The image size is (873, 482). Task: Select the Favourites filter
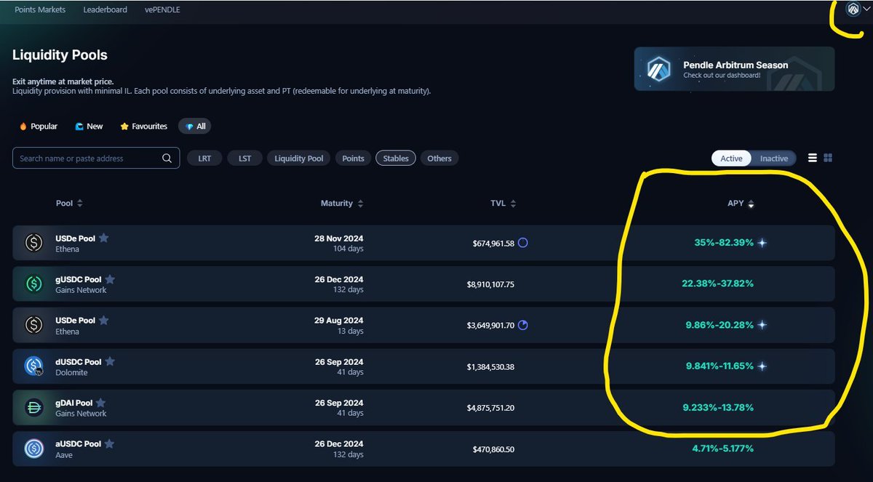pos(143,126)
